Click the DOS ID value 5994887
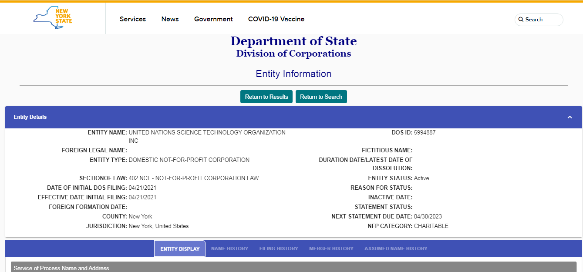The width and height of the screenshot is (583, 272). click(425, 132)
